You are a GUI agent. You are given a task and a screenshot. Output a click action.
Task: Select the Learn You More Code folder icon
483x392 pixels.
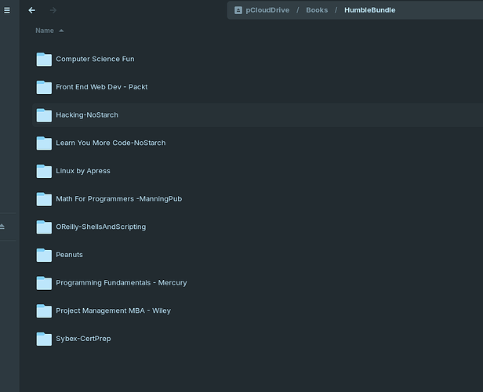click(x=44, y=143)
